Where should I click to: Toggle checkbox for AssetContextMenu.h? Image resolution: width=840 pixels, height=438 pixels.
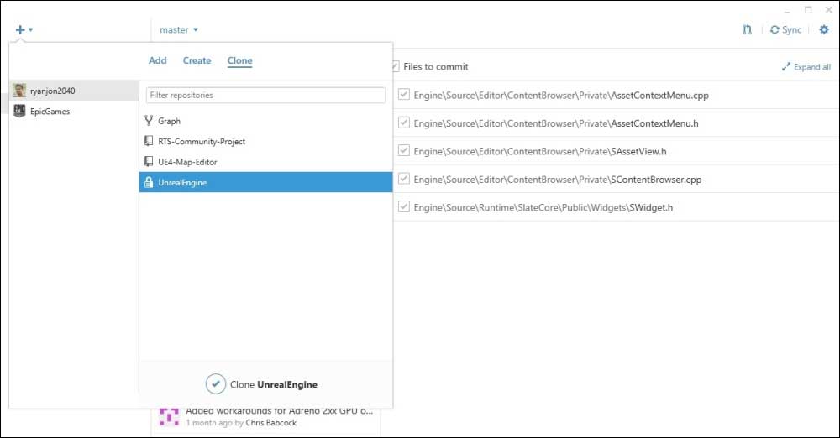(404, 123)
